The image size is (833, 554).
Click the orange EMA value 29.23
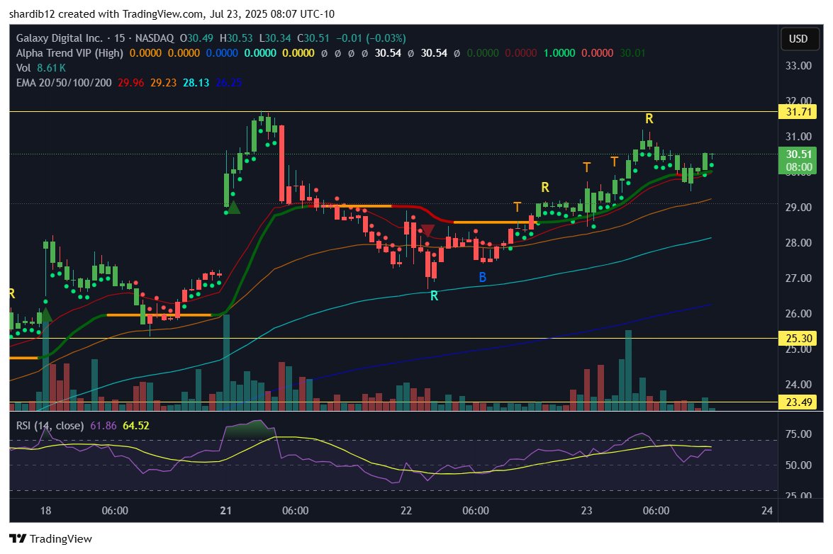point(163,83)
